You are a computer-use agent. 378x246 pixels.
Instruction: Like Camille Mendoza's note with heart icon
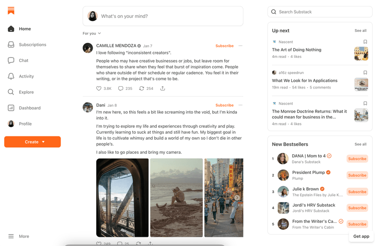[x=99, y=89]
